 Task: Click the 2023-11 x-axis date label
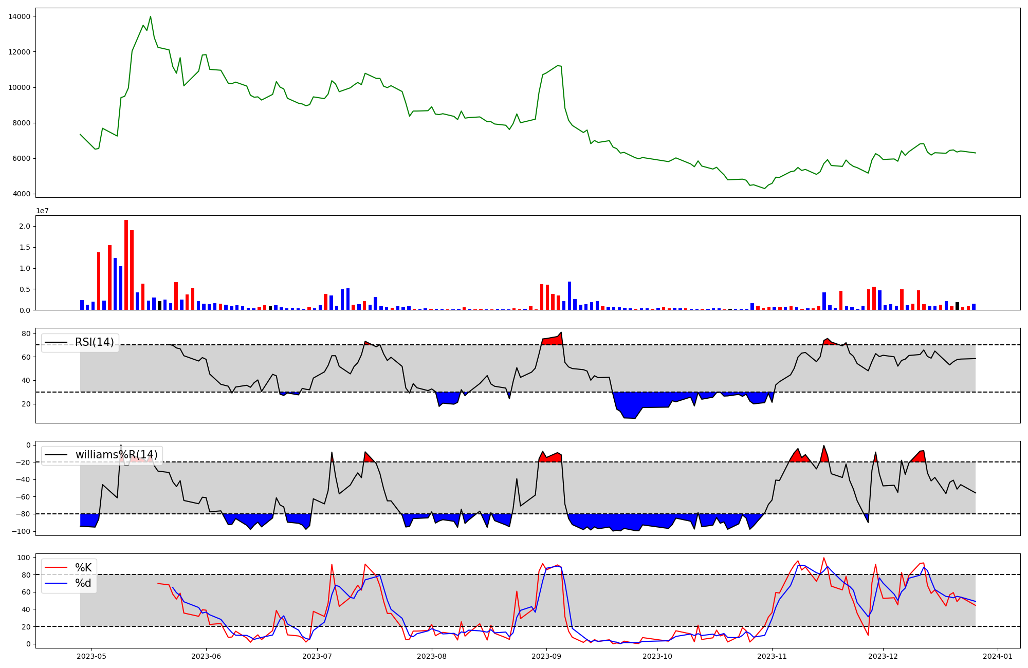click(x=772, y=656)
